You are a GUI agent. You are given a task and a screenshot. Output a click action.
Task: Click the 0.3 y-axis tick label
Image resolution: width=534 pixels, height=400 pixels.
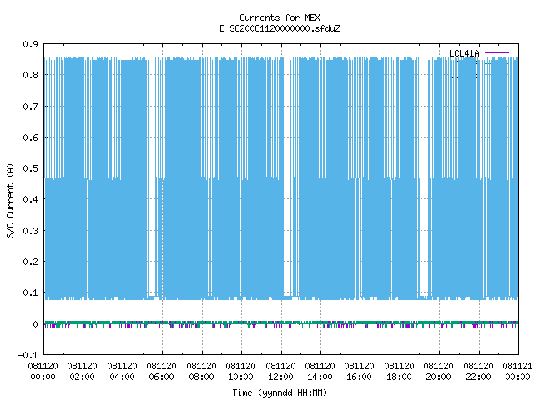click(30, 231)
